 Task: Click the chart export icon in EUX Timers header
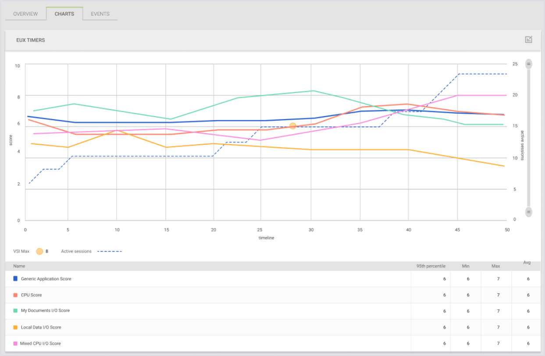coord(528,40)
